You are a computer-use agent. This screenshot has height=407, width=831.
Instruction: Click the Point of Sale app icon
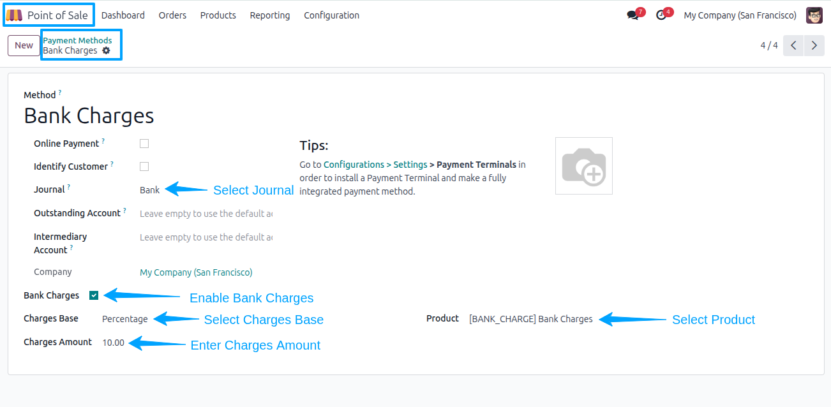pos(14,15)
